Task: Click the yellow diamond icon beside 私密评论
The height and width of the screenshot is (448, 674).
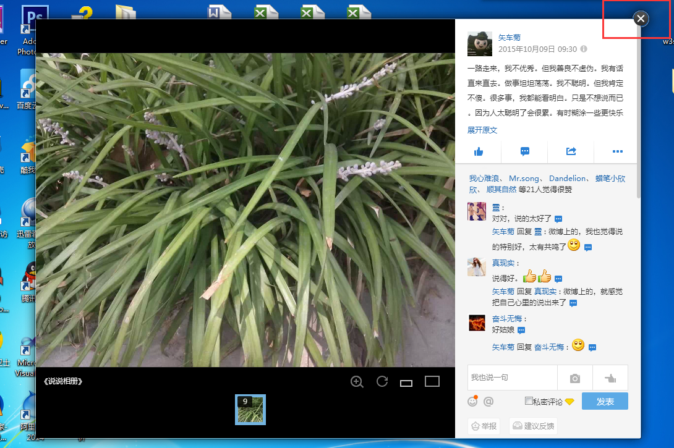Action: tap(569, 402)
